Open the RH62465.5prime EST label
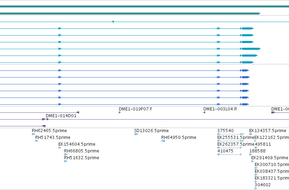Viewport: 289px width, 190px height. click(49, 131)
